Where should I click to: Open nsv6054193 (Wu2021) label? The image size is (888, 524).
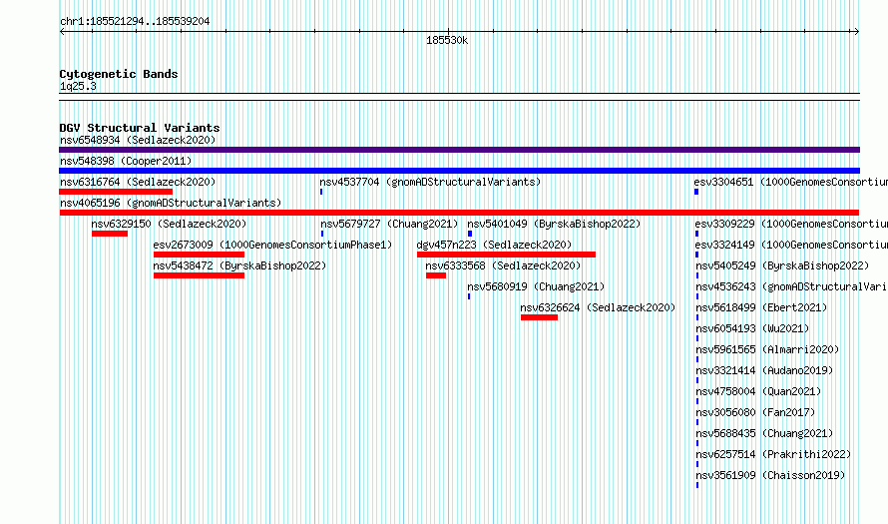752,328
